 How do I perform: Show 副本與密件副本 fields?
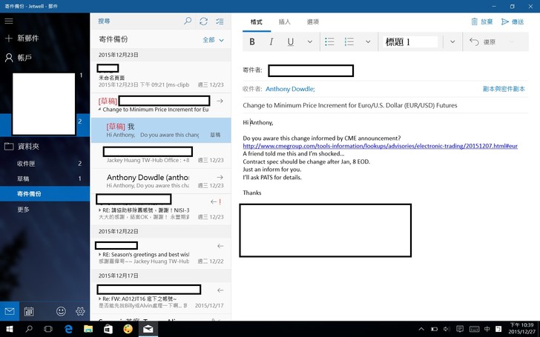504,89
